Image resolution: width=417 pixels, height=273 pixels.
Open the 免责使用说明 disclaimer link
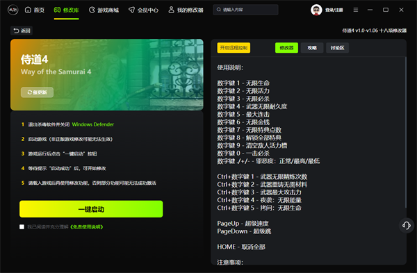[86, 226]
